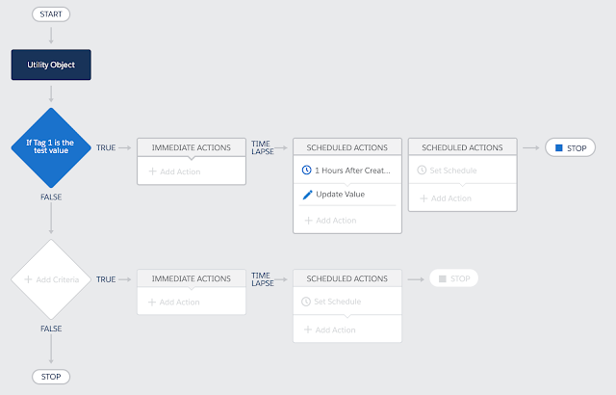
Task: Click Add Criteria in the empty diamond
Action: pyautogui.click(x=58, y=279)
